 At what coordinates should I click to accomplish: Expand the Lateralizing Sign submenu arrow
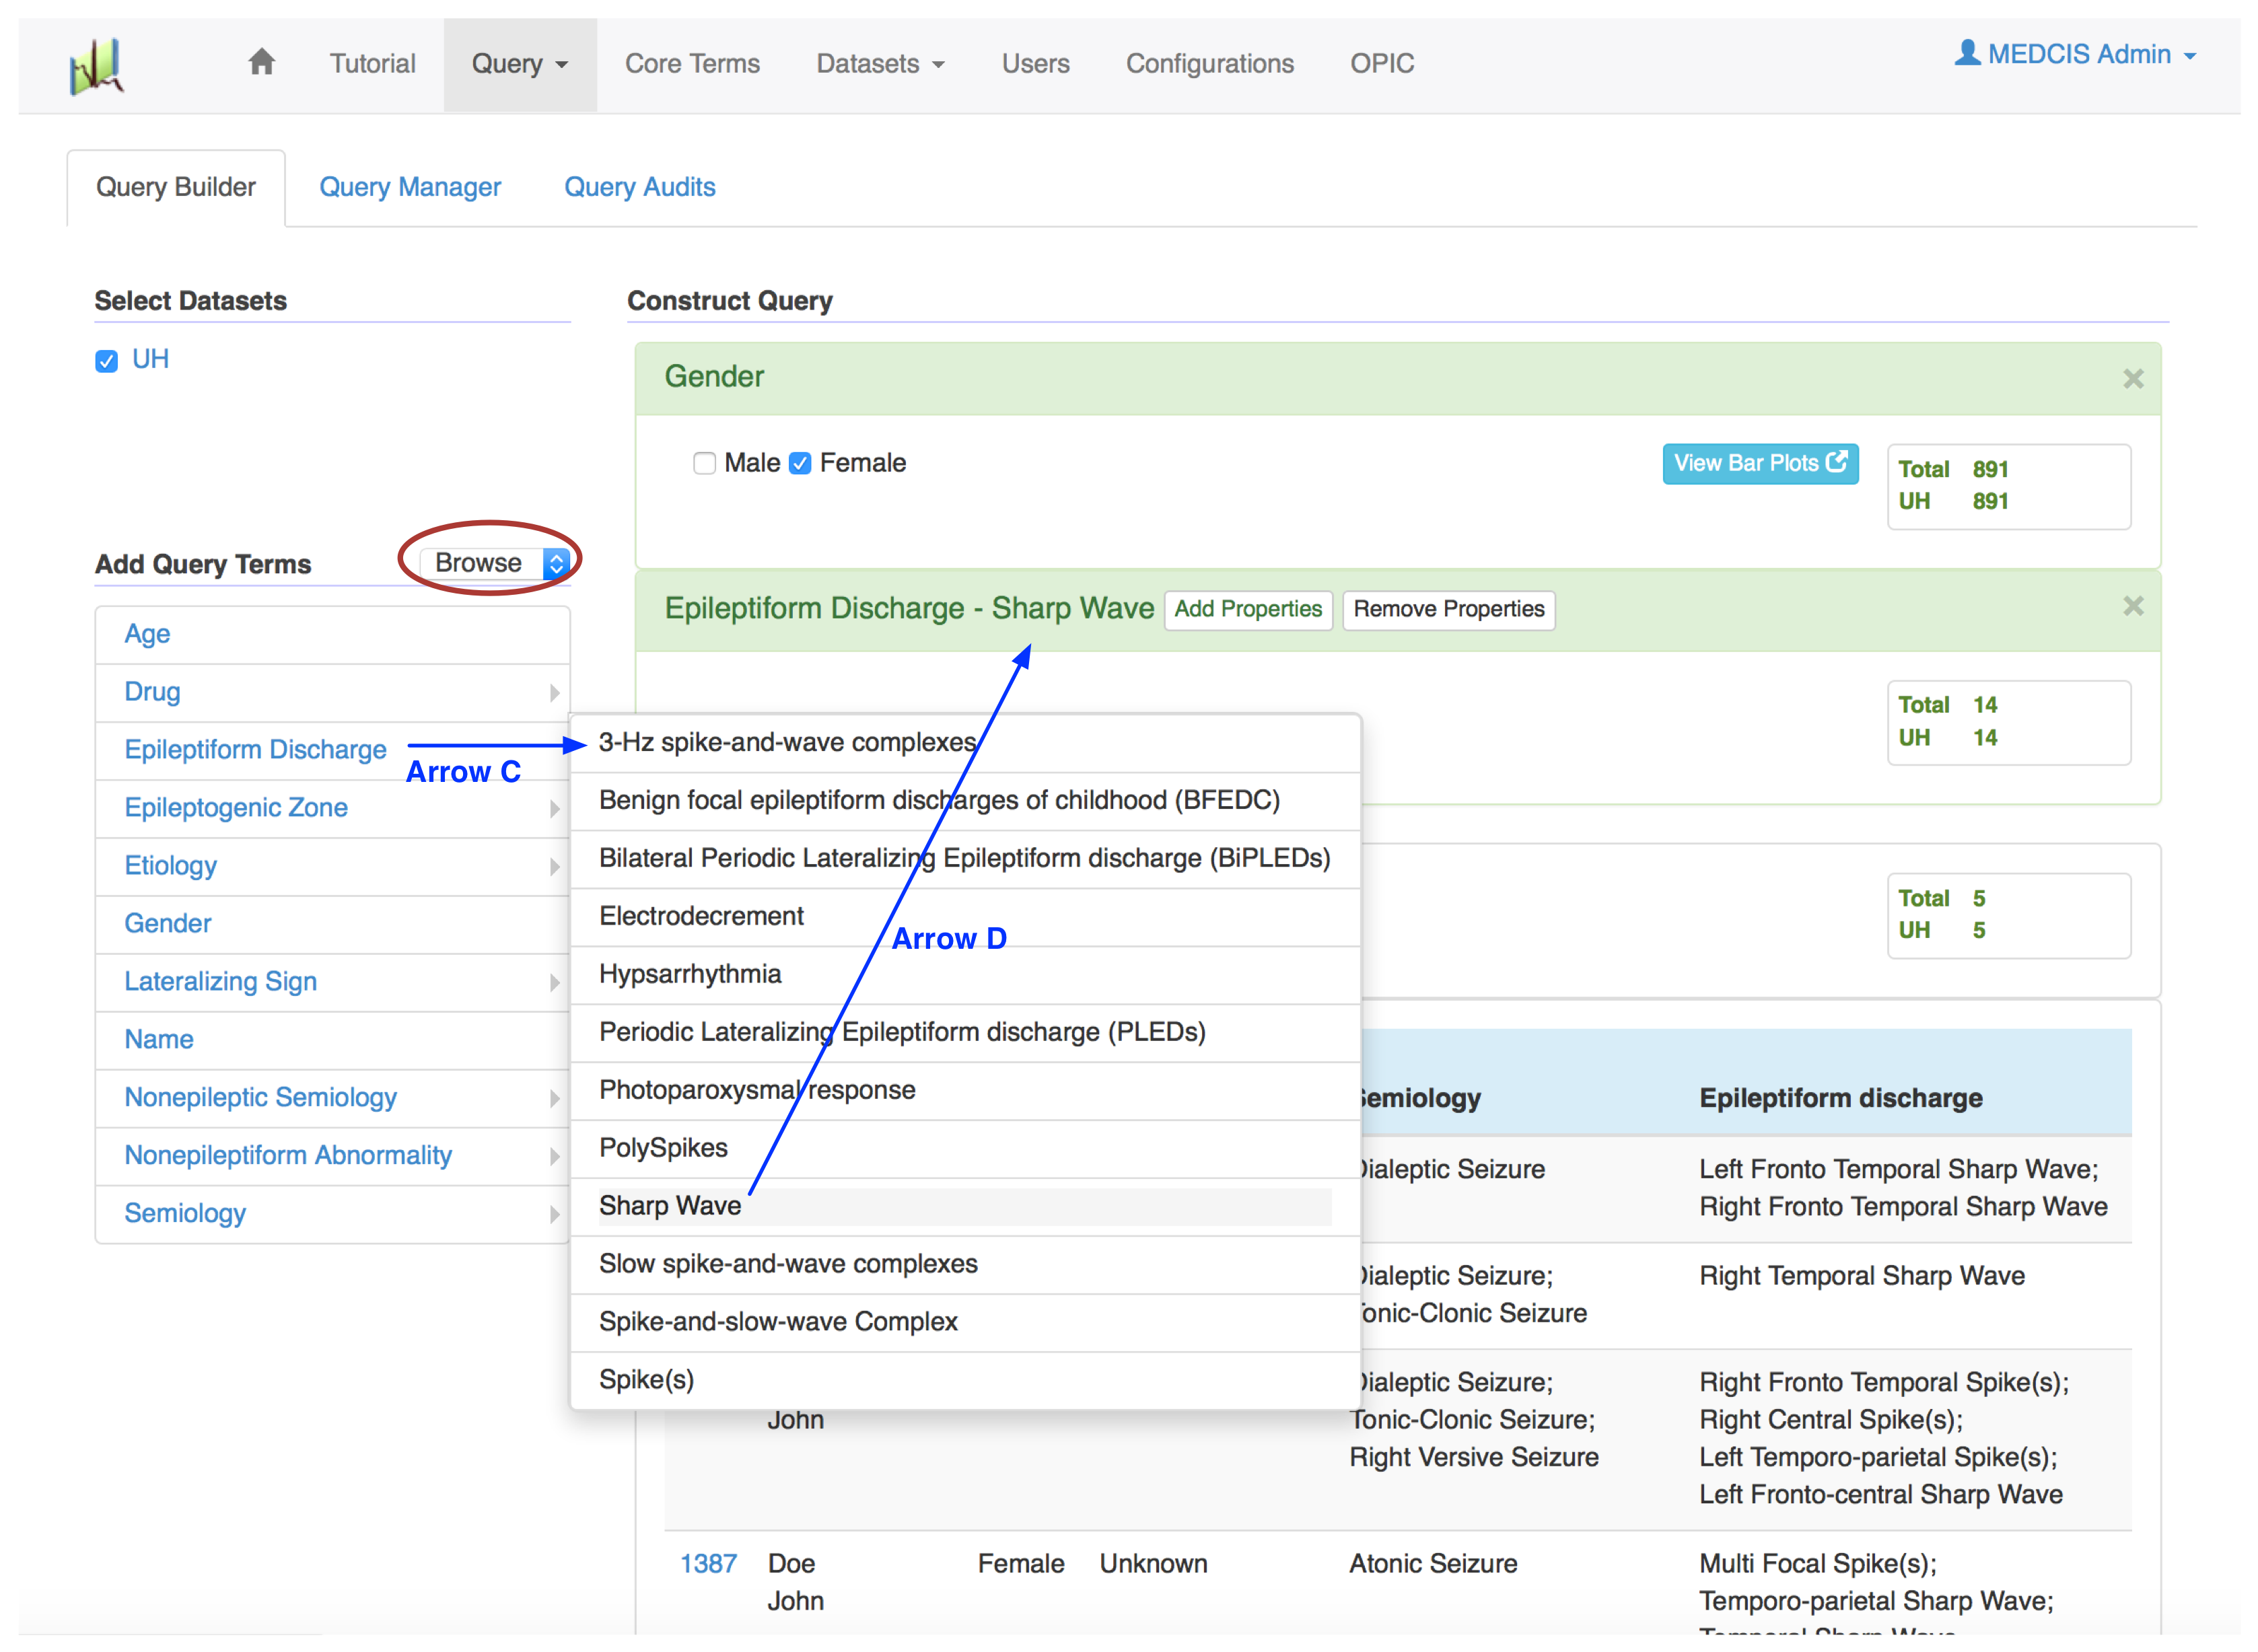pos(554,983)
